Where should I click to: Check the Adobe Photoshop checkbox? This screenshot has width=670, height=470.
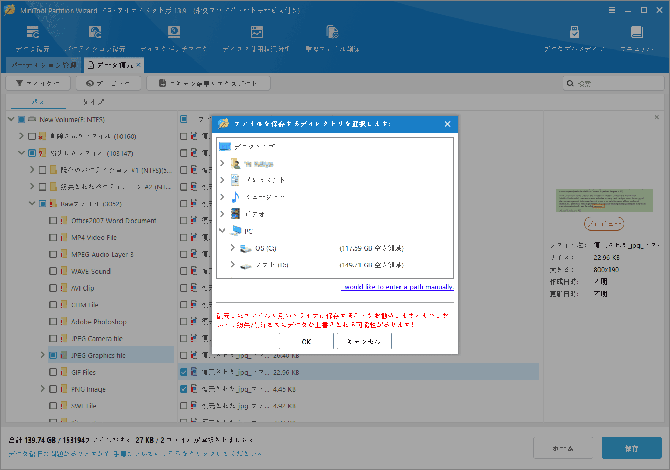53,322
